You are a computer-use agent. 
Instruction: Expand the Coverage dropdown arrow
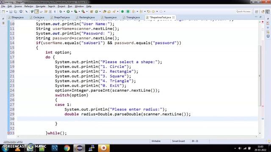(x=79, y=11)
